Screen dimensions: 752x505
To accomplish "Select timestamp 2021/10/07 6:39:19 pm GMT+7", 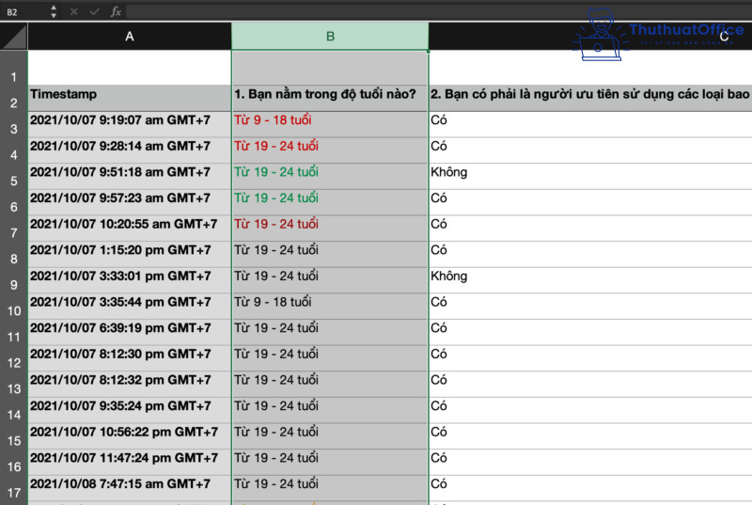I will [x=130, y=332].
